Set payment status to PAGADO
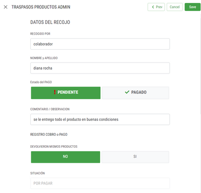Screen dimensions: 201x193 pyautogui.click(x=135, y=93)
